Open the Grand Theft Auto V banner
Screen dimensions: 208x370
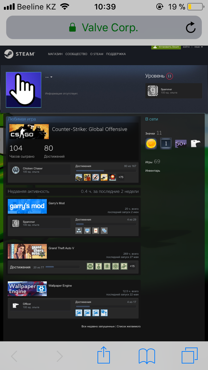pyautogui.click(x=27, y=251)
